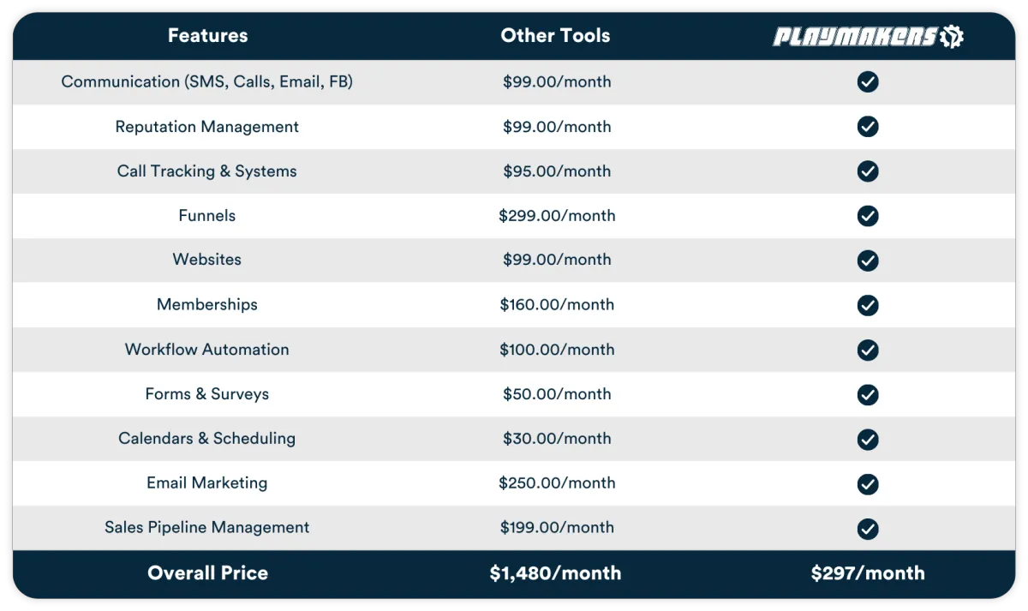Click the Features column header
Viewport: 1028px width, 611px height.
[x=207, y=36]
